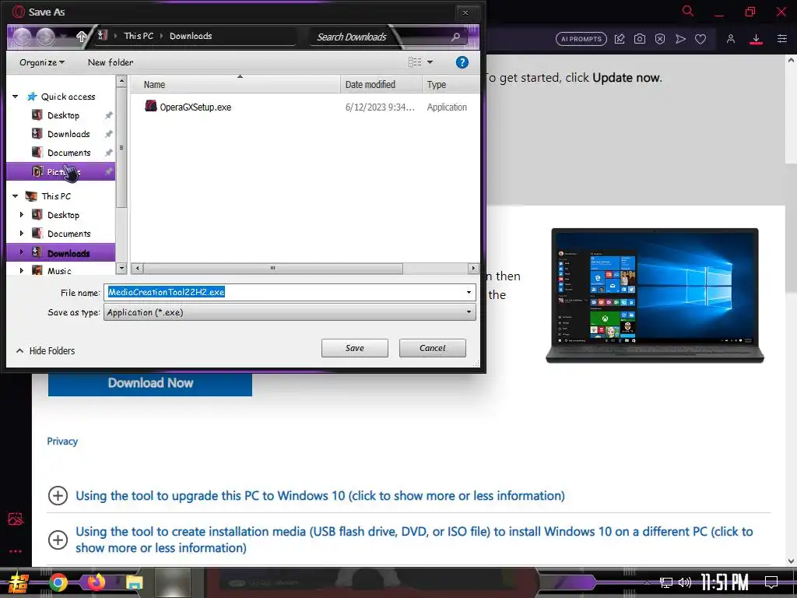Expand Desktop under This PC
Screen dimensions: 797x598
(21, 215)
